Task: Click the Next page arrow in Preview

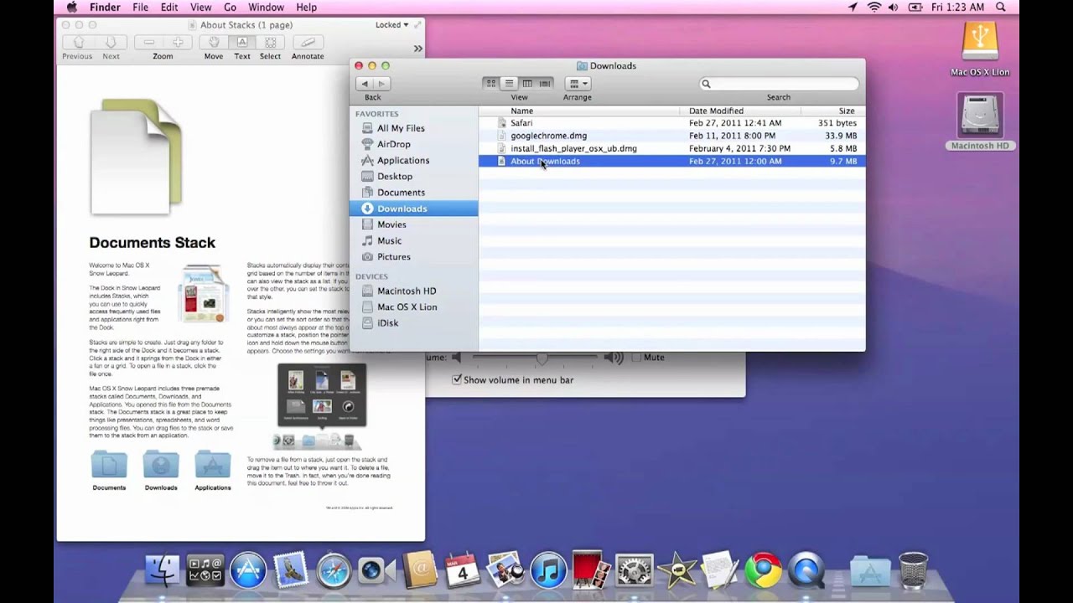Action: click(x=110, y=42)
